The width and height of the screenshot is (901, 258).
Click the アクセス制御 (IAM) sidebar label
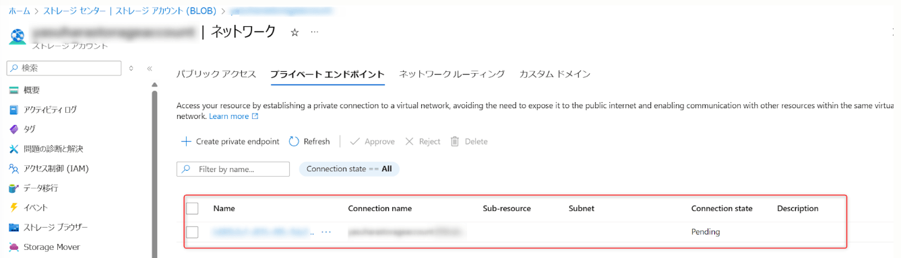57,168
